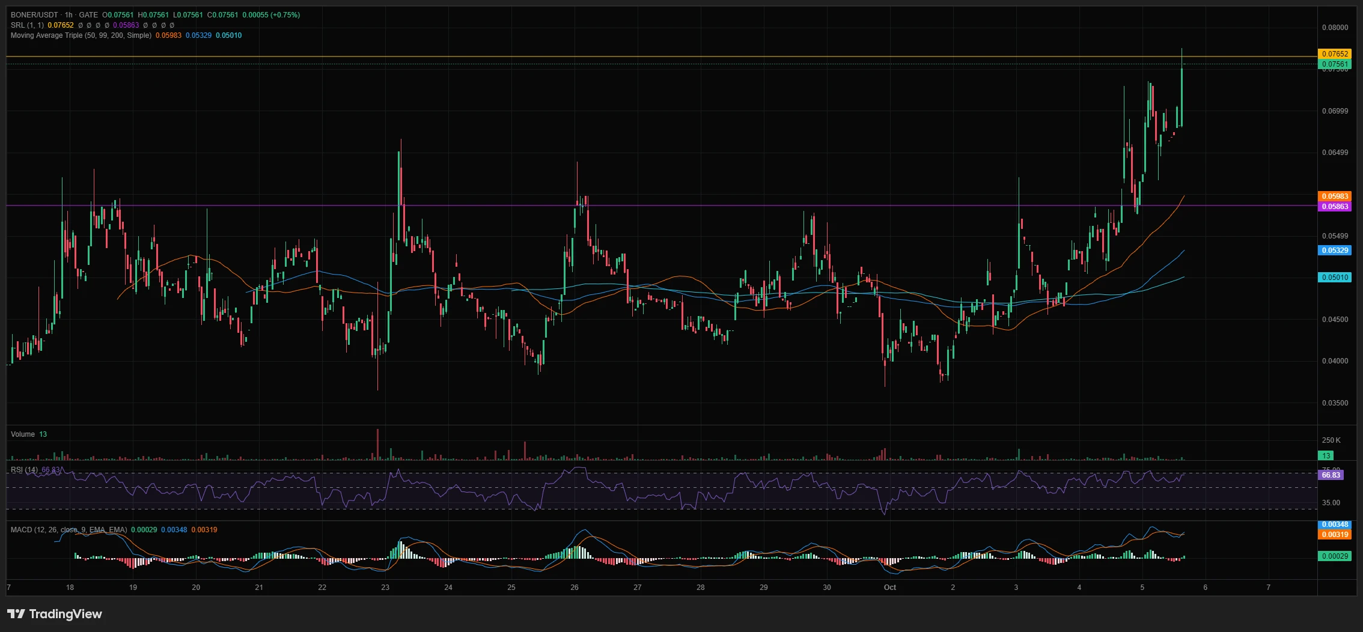Click the blue 0.05329 value in the Moving Average legend
Viewport: 1363px width, 632px height.
point(198,35)
